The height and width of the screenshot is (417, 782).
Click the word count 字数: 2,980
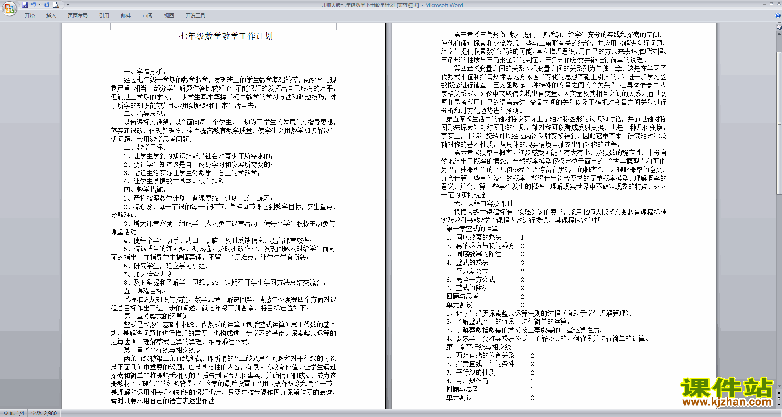point(44,413)
